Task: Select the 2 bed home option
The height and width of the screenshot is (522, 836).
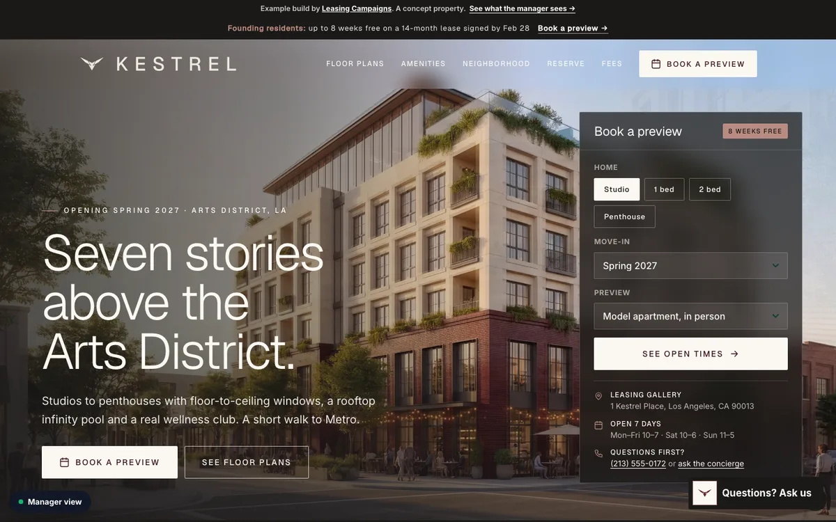Action: coord(710,189)
